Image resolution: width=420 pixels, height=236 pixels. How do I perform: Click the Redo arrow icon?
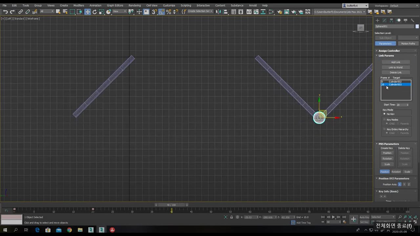click(12, 12)
